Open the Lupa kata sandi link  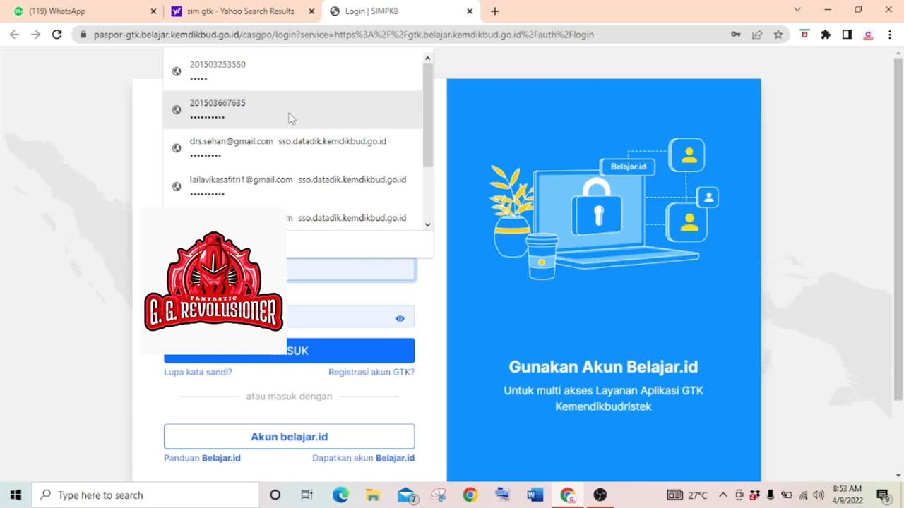pyautogui.click(x=198, y=372)
